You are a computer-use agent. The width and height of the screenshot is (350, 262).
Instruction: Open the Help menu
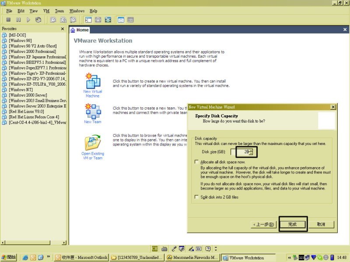pos(94,10)
